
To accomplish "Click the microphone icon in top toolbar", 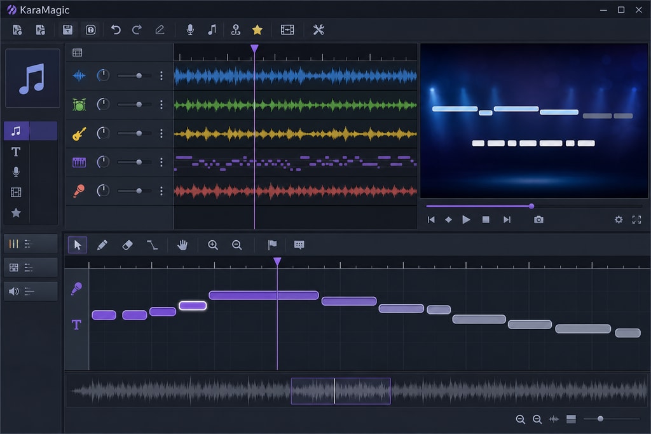I will 190,30.
